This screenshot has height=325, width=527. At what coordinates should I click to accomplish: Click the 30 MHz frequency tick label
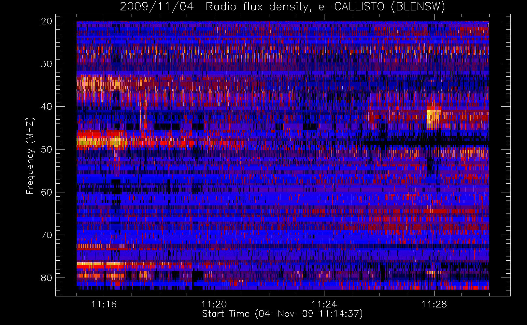coord(47,64)
